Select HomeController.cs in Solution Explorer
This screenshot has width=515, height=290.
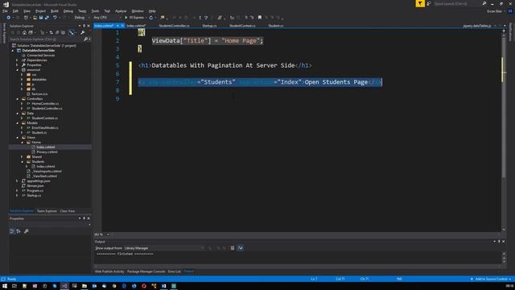pos(45,104)
